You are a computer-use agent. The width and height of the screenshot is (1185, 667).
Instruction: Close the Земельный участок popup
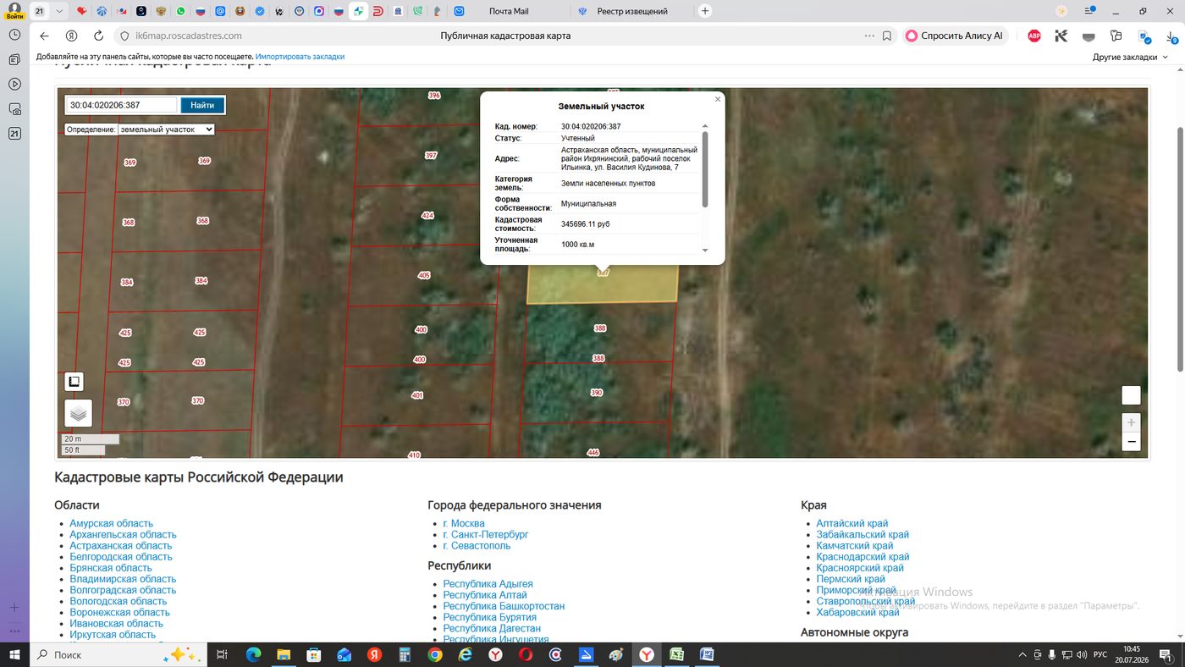pyautogui.click(x=718, y=99)
